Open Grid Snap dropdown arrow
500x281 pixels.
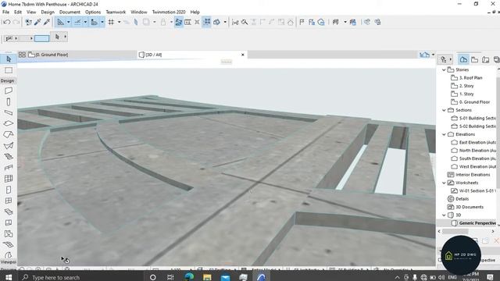point(120,22)
